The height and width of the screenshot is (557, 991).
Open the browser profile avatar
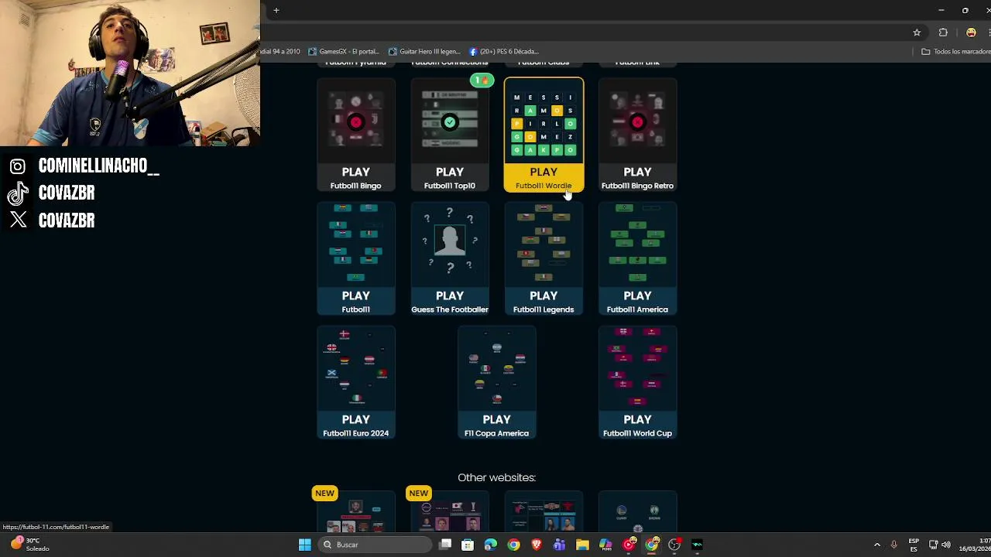pos(971,32)
